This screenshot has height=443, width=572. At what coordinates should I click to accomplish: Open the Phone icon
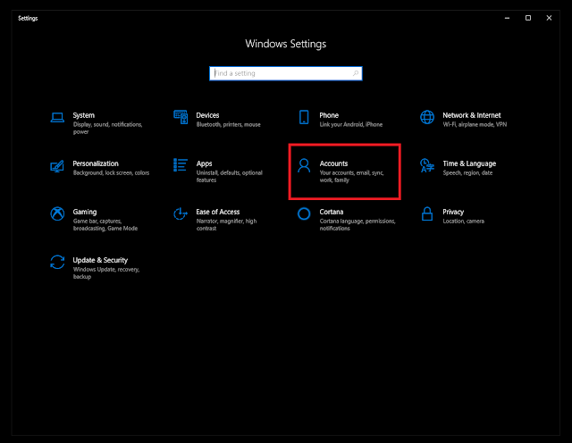[304, 117]
